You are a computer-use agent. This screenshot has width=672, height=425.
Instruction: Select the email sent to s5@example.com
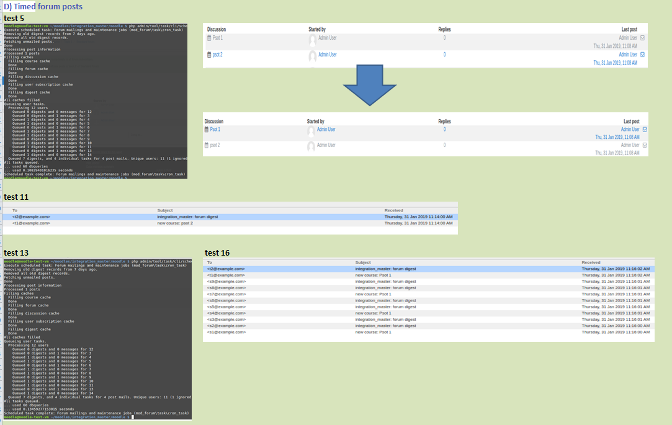tap(429, 306)
